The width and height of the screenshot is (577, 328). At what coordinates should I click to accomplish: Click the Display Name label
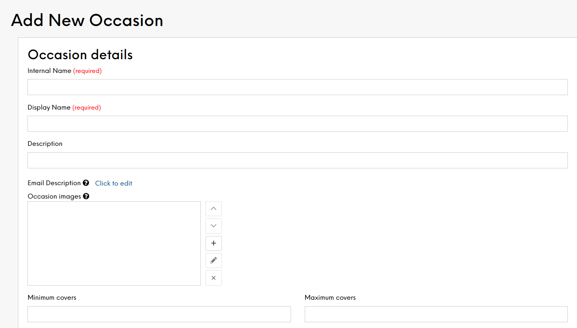coord(49,107)
